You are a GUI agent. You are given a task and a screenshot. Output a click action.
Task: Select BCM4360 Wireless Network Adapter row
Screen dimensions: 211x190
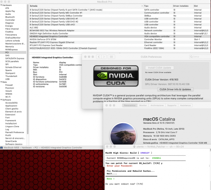coord(120,31)
